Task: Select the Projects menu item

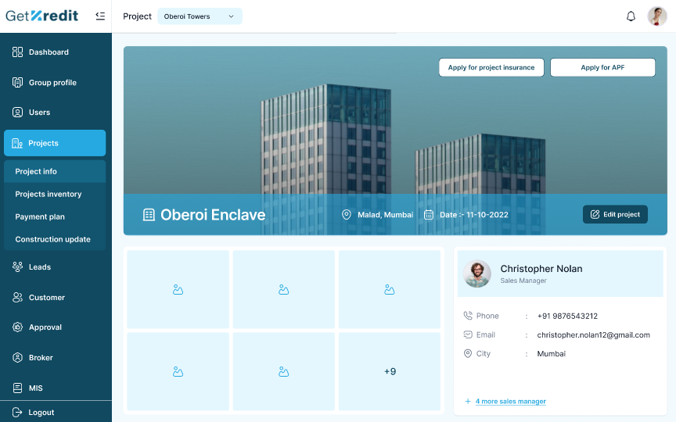Action: pos(55,143)
